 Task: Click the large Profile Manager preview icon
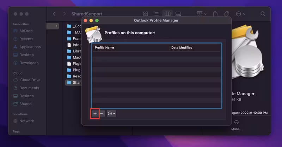pos(248,52)
